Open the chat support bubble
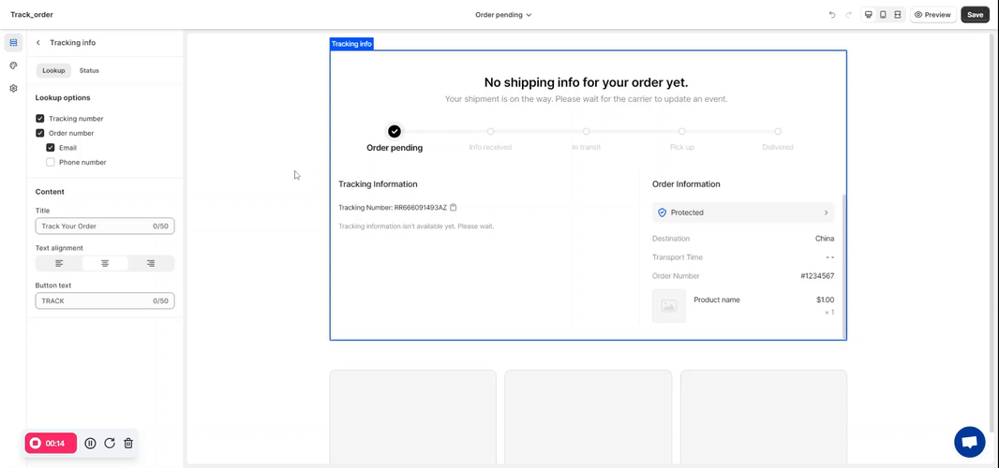The width and height of the screenshot is (999, 468). point(969,442)
